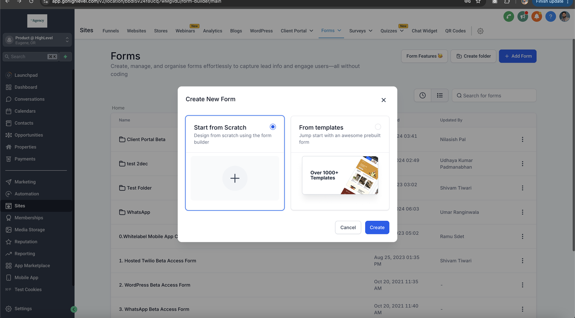This screenshot has height=318, width=575.
Task: Click the recent clock icon beside search
Action: coord(423,96)
